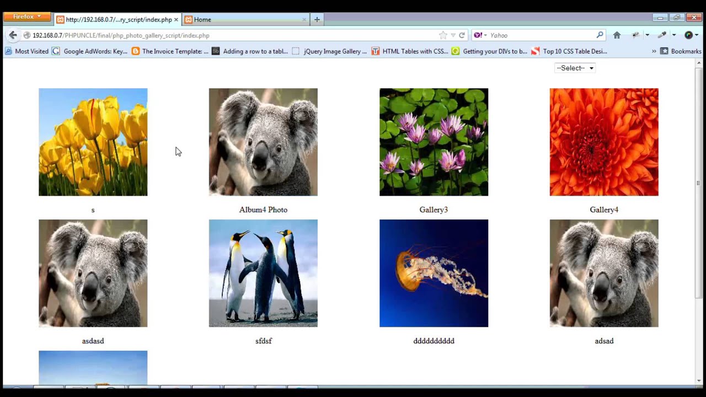The height and width of the screenshot is (397, 706).
Task: Click the adsad caption text
Action: 604,341
